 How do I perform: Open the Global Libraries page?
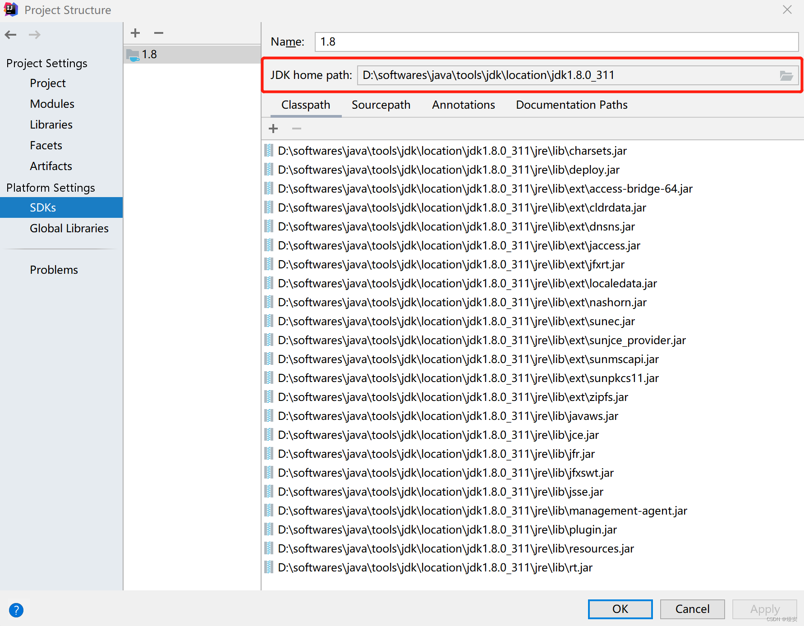(x=69, y=228)
